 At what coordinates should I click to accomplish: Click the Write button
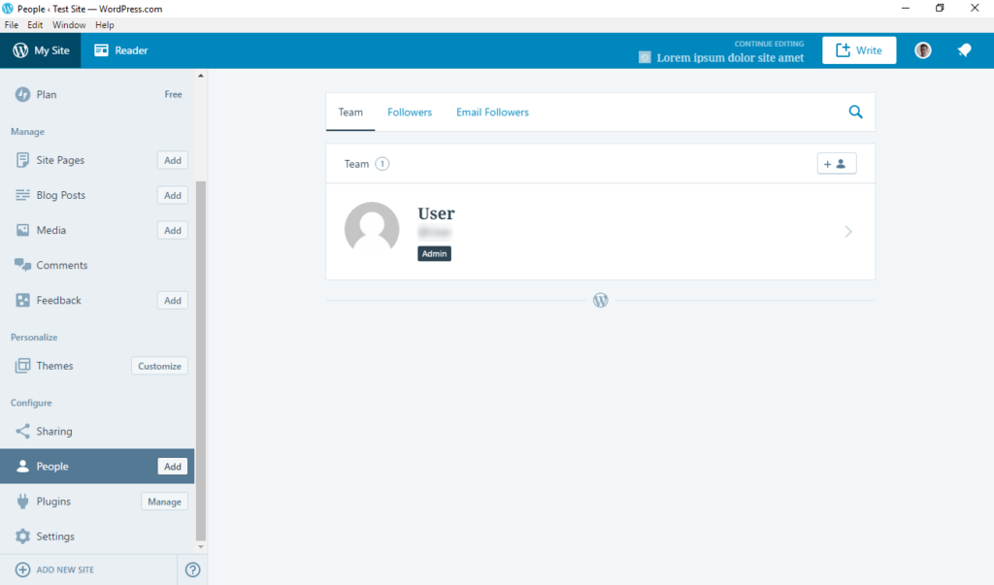point(859,49)
